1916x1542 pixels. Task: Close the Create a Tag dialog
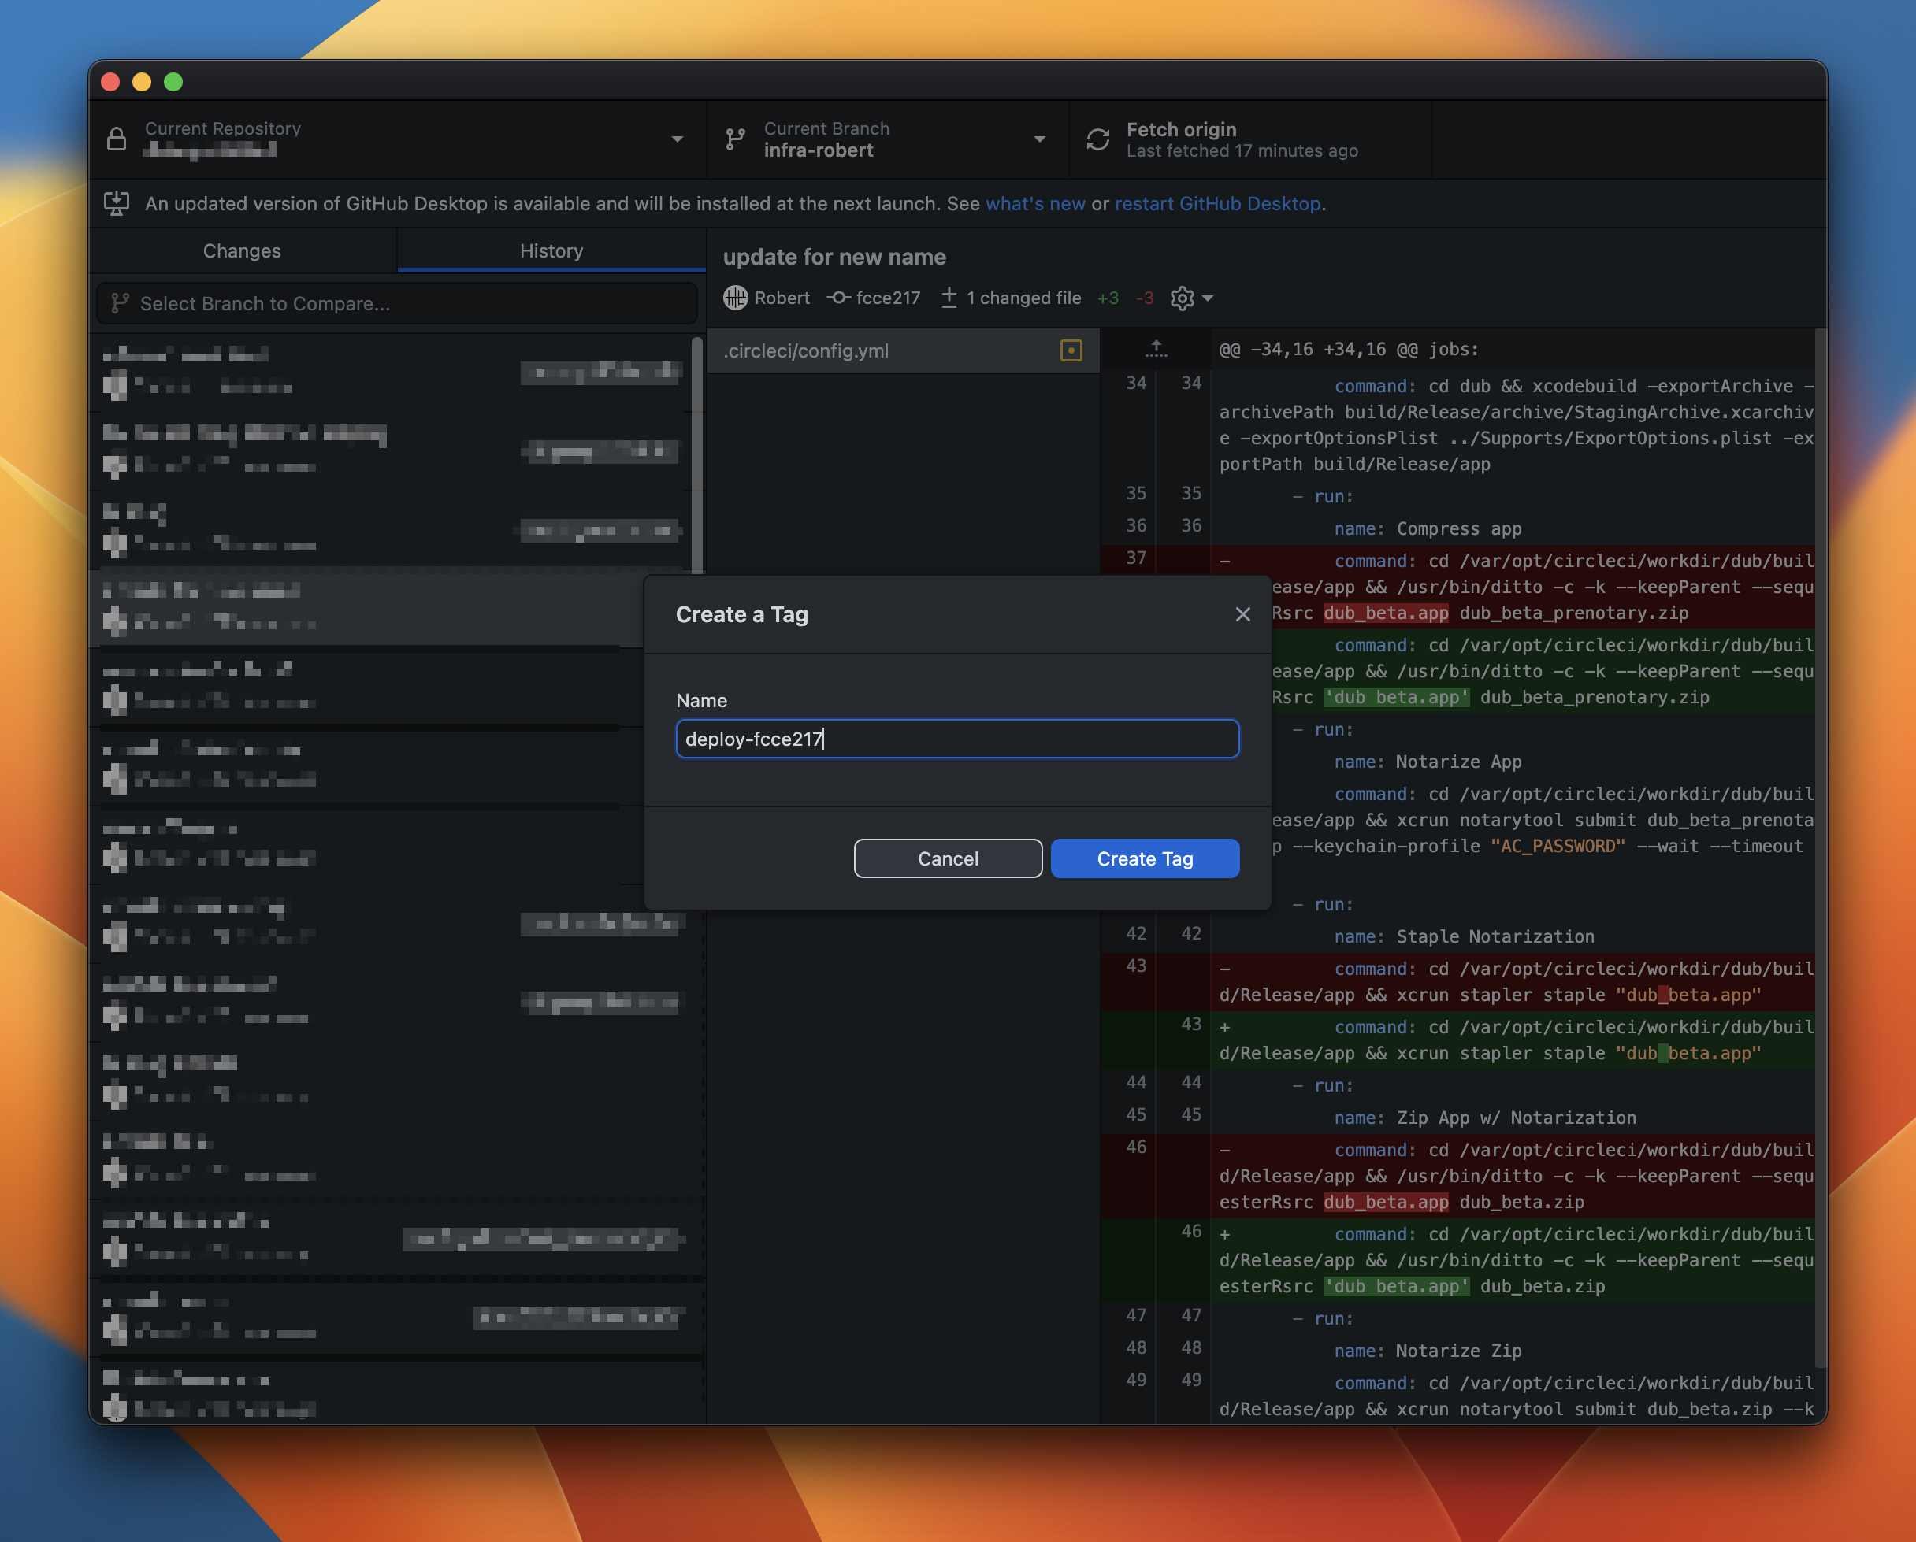click(x=1242, y=613)
